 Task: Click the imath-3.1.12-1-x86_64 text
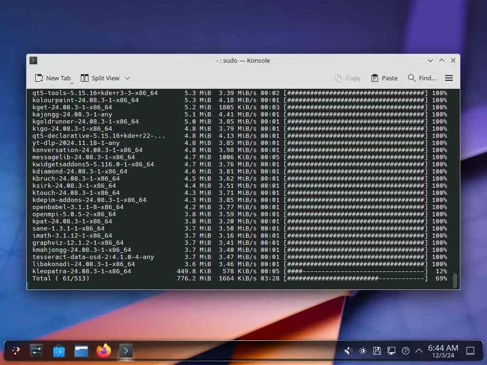(x=72, y=236)
